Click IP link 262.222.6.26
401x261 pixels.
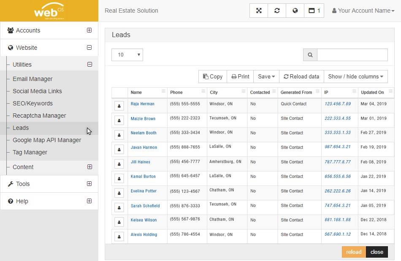[x=338, y=191]
